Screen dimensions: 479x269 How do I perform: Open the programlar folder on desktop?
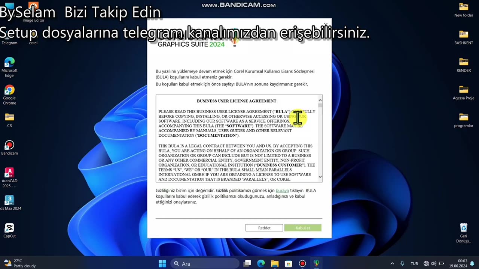point(464,120)
